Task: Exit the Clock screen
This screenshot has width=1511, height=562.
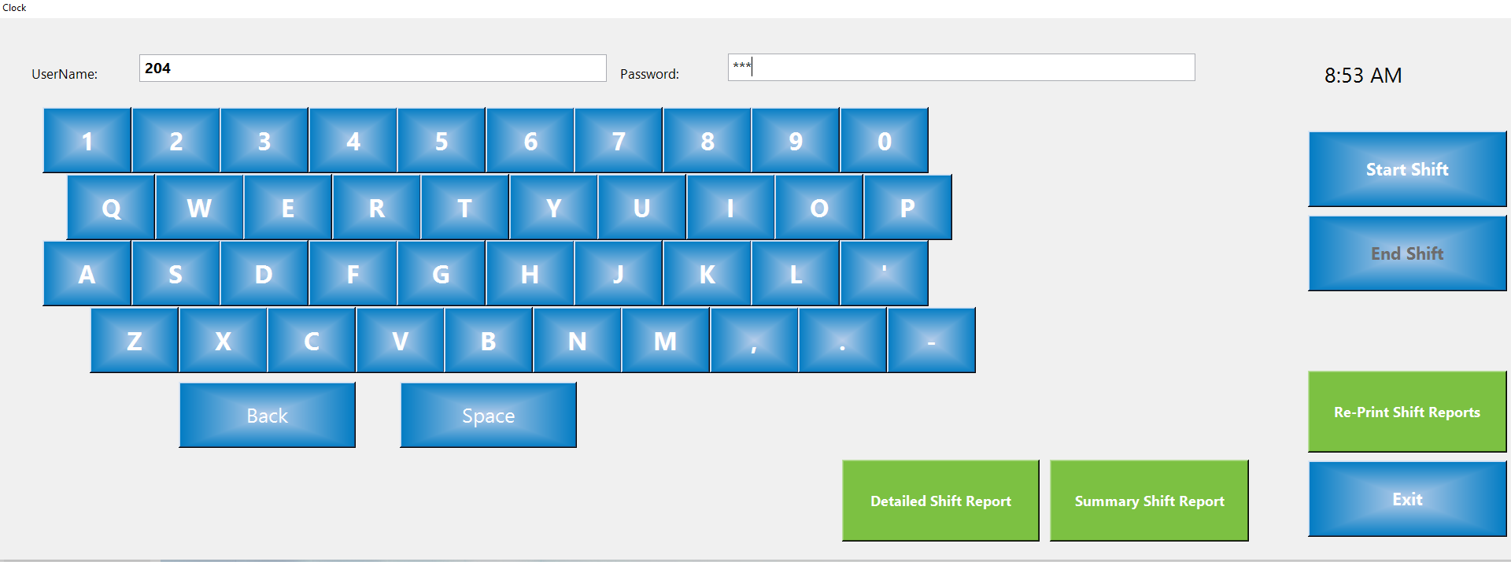Action: pos(1407,499)
